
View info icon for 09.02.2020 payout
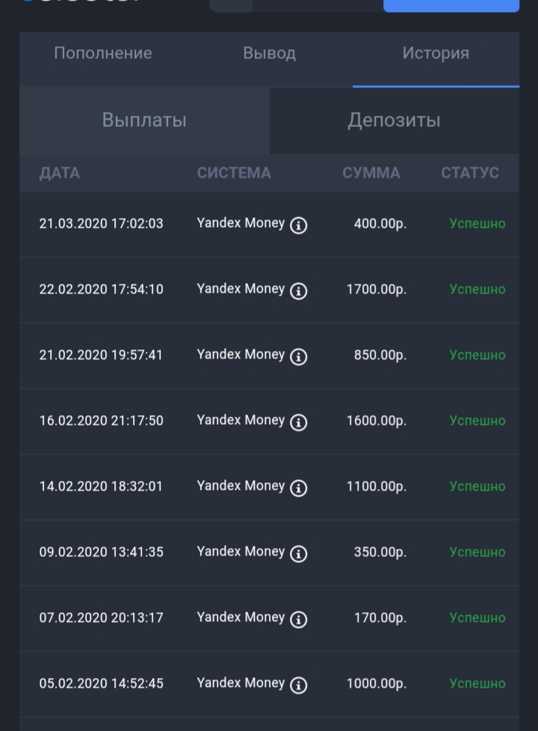[x=298, y=554]
